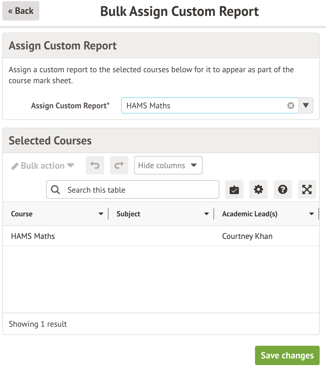
Task: Open the table help question mark icon
Action: (x=283, y=190)
